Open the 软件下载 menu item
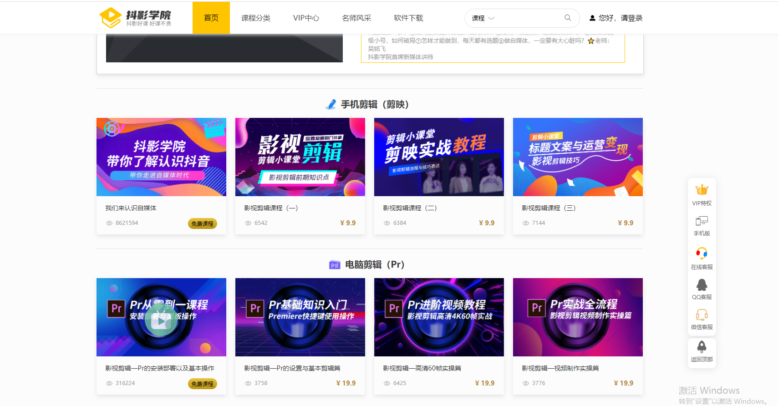The image size is (778, 406). pos(408,18)
